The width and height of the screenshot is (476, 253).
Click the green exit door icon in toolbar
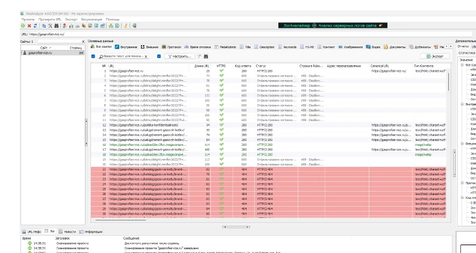(134, 26)
